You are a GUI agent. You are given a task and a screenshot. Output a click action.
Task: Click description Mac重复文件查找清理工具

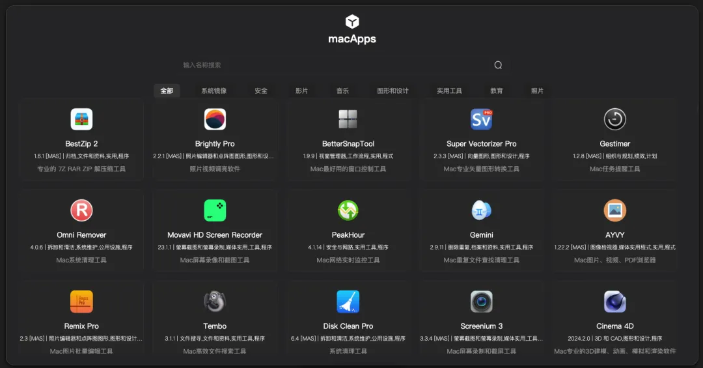tap(482, 260)
